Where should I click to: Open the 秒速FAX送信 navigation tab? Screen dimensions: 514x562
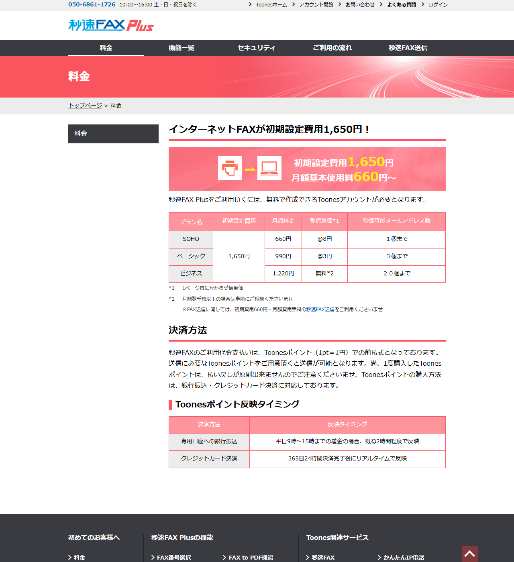[408, 48]
